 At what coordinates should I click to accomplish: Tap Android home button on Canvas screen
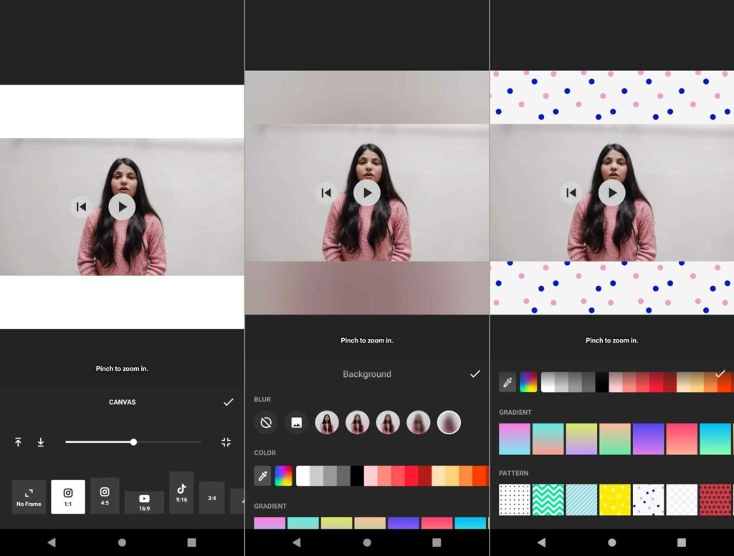pyautogui.click(x=122, y=542)
